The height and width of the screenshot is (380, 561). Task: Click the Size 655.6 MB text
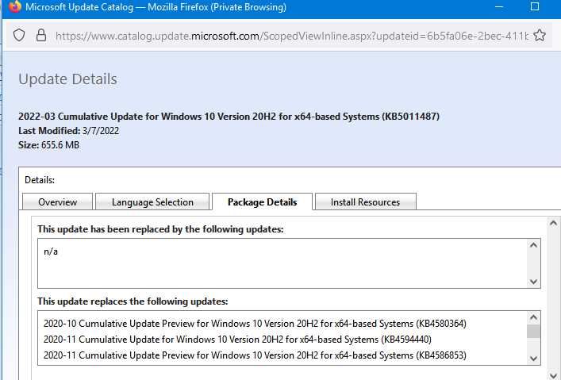coord(48,145)
